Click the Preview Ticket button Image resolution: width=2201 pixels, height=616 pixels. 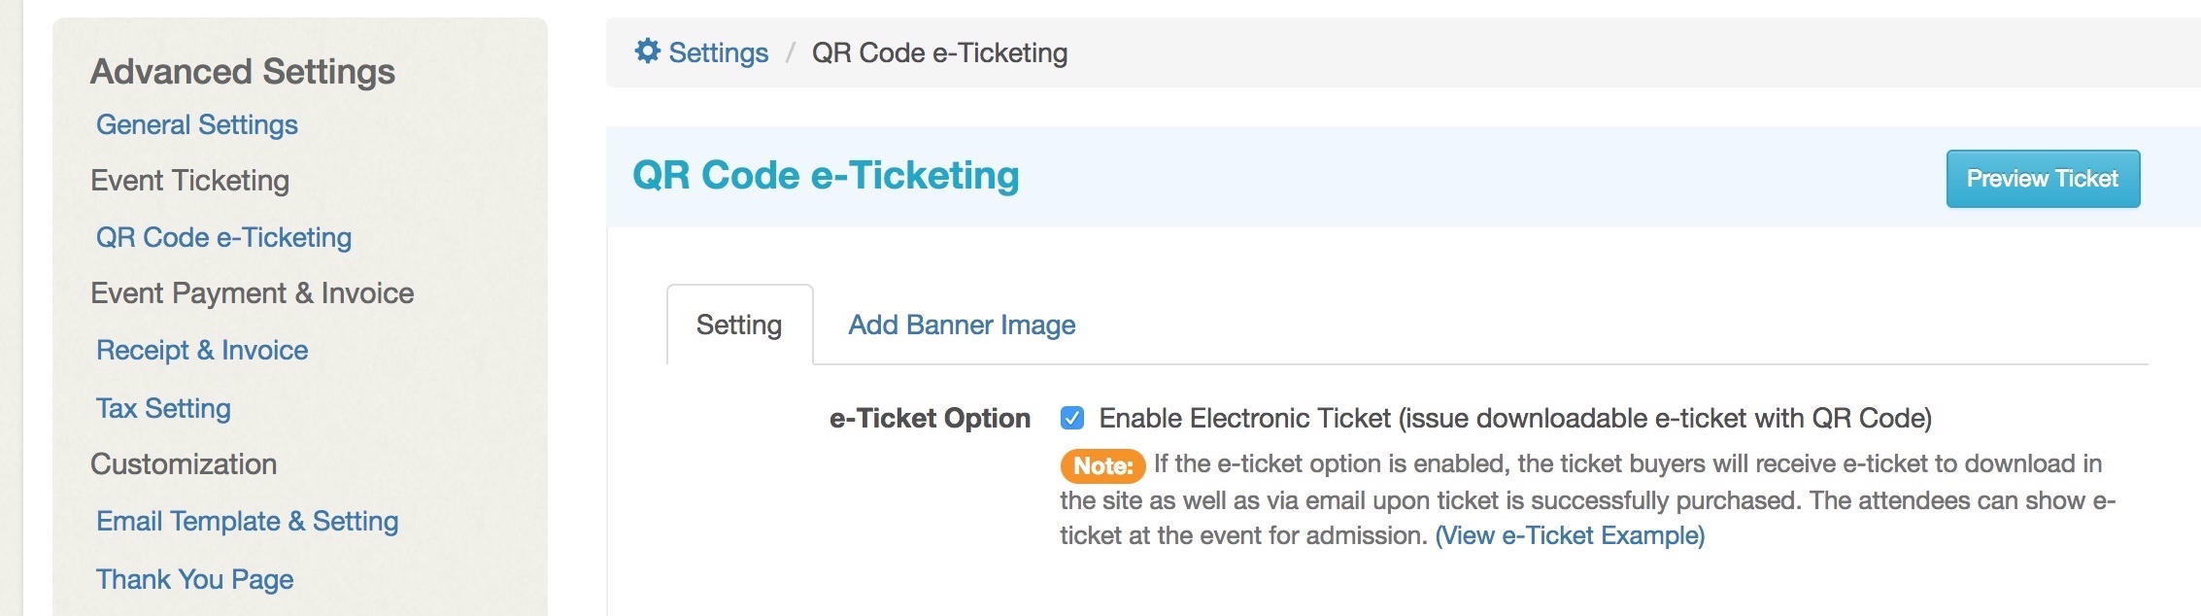pos(2043,179)
